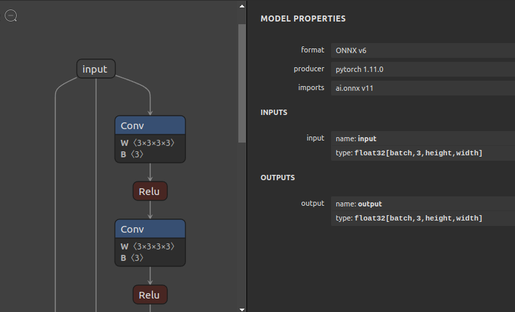
Task: Select the second Conv node header
Action: tap(150, 229)
